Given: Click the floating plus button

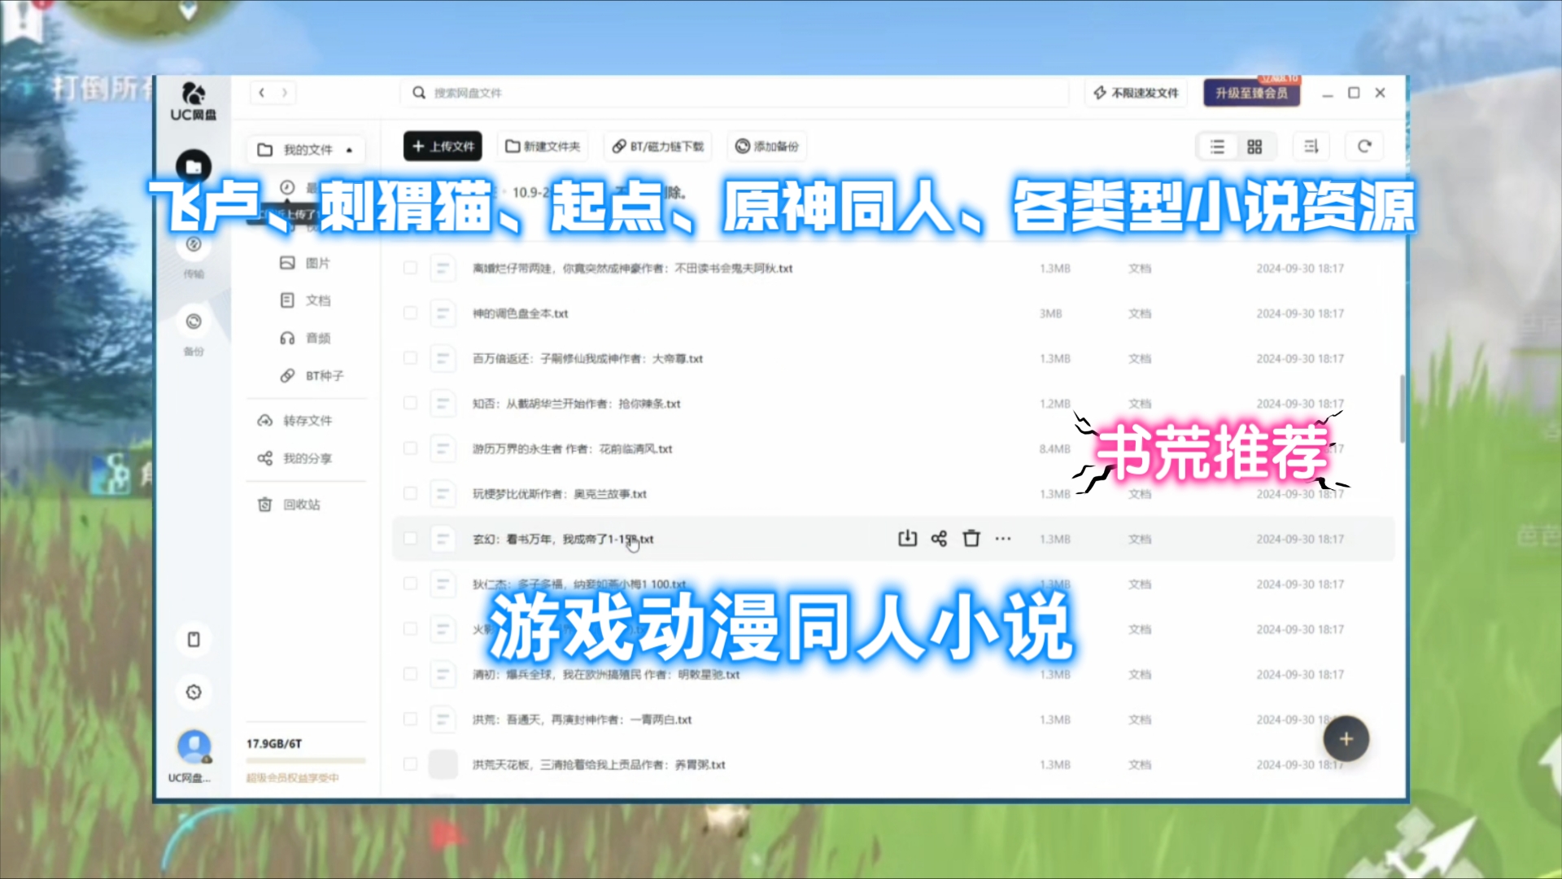Looking at the screenshot, I should [1346, 739].
